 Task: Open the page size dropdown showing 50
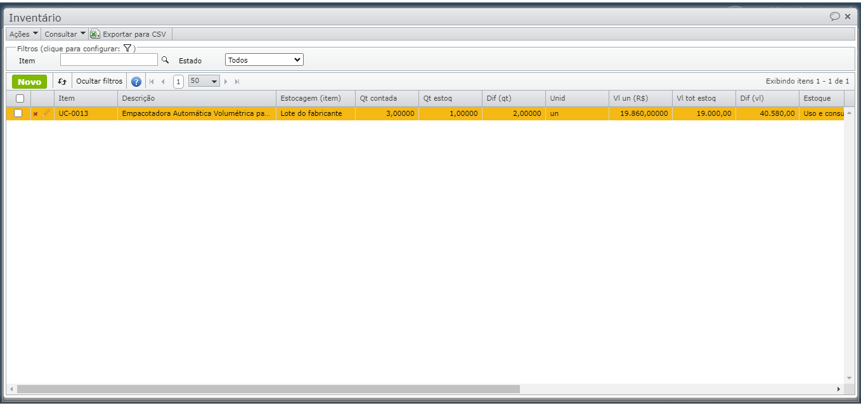(204, 81)
